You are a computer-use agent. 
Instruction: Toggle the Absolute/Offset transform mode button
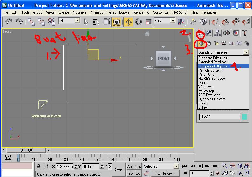[x=47, y=166]
